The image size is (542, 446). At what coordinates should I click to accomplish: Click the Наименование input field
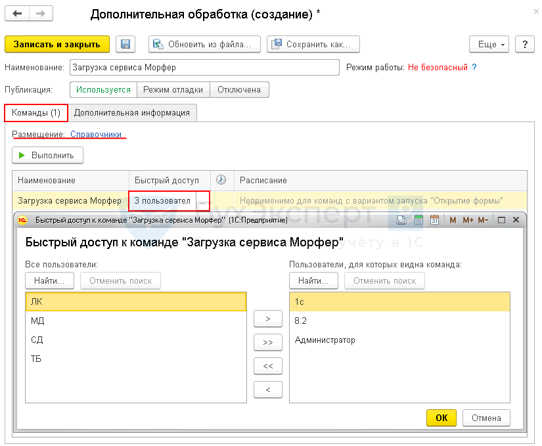tap(204, 67)
